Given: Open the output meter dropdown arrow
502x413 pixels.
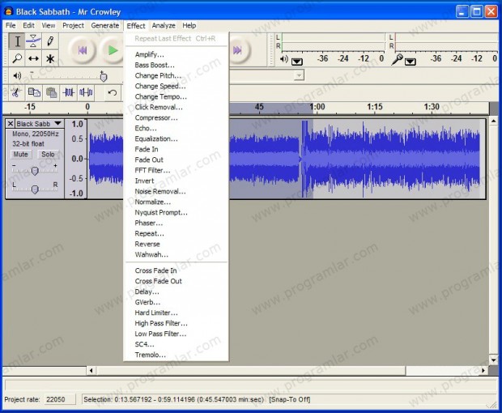Looking at the screenshot, I should 297,62.
